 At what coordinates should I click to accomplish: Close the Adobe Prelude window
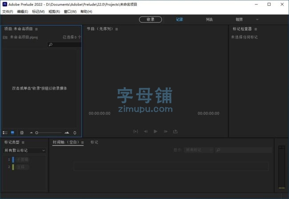(282, 4)
